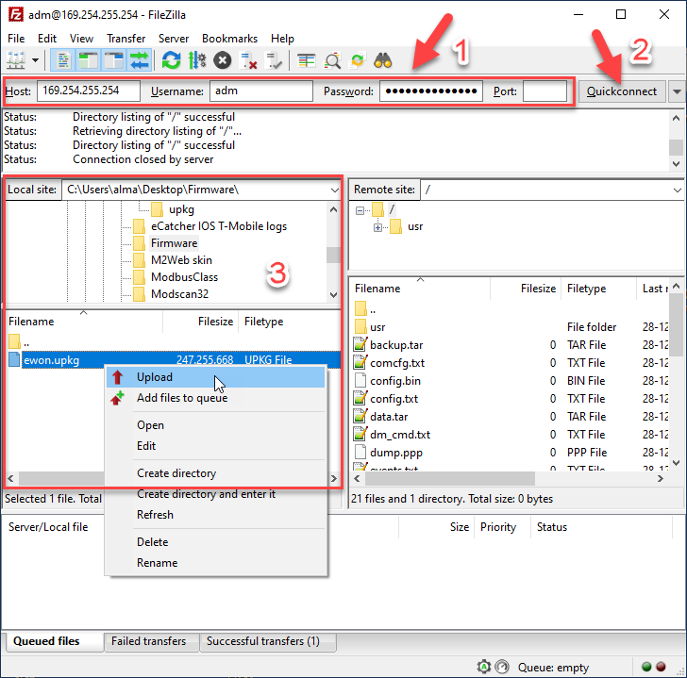Click the Username input field
687x678 pixels.
pyautogui.click(x=261, y=91)
